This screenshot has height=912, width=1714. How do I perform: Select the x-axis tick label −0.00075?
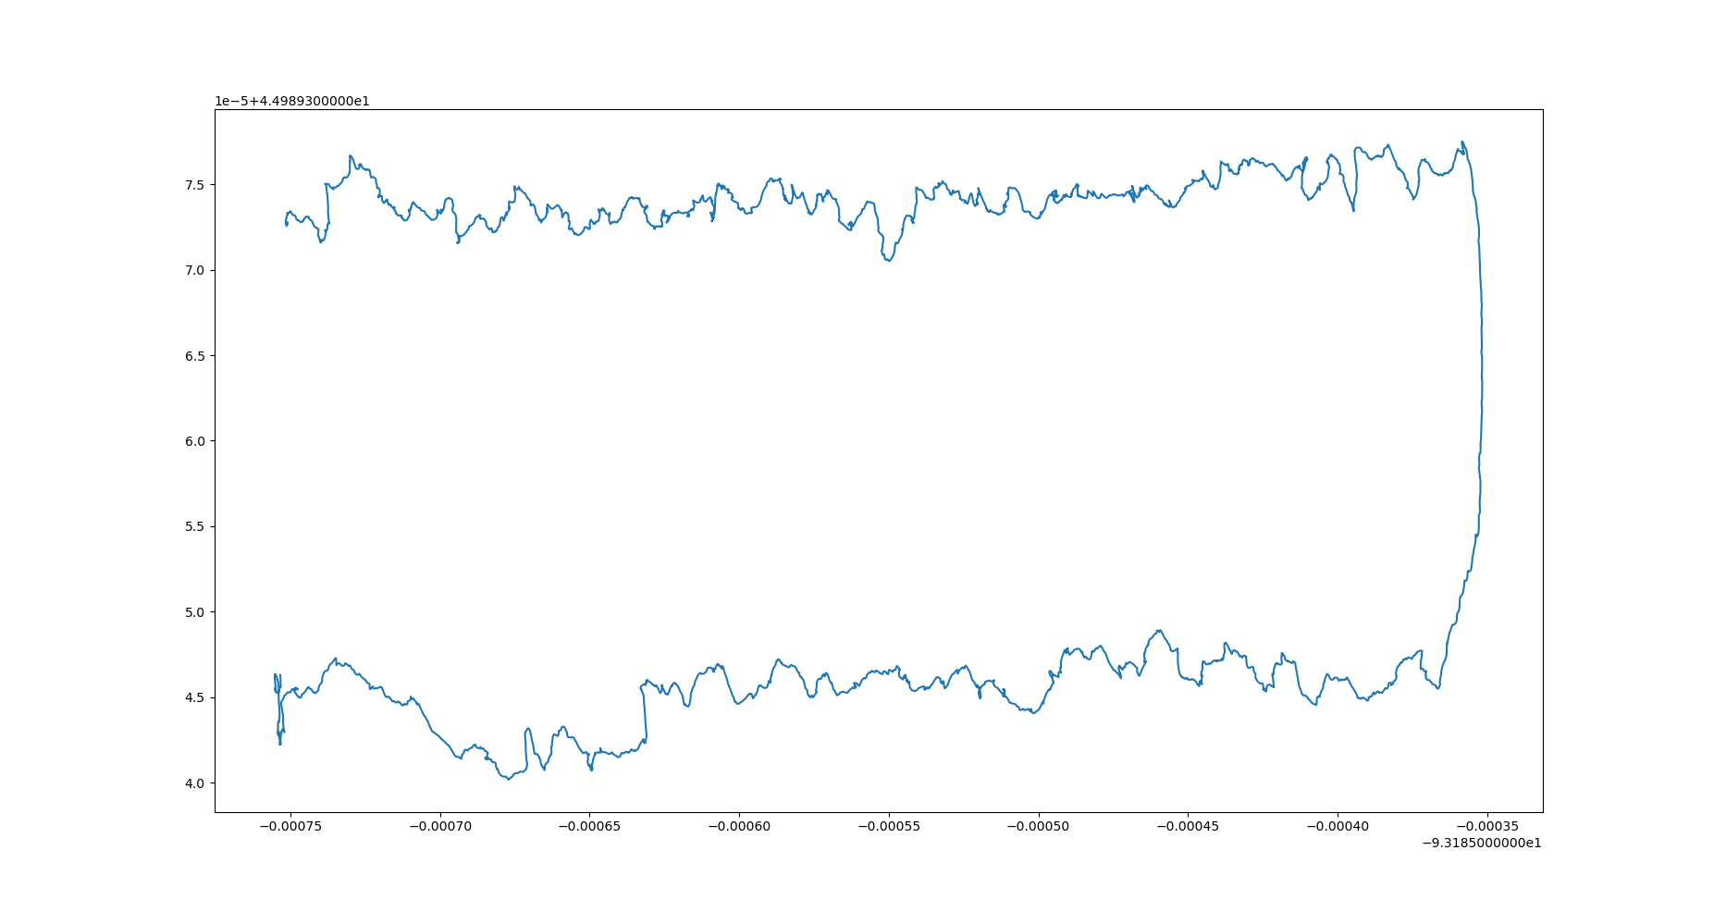[290, 825]
